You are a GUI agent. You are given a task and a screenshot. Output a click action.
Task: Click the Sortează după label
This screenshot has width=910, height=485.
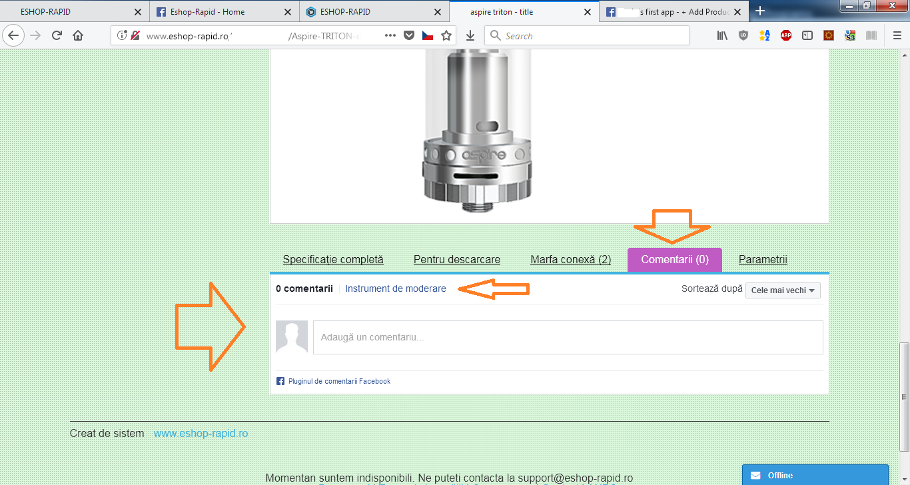coord(711,288)
